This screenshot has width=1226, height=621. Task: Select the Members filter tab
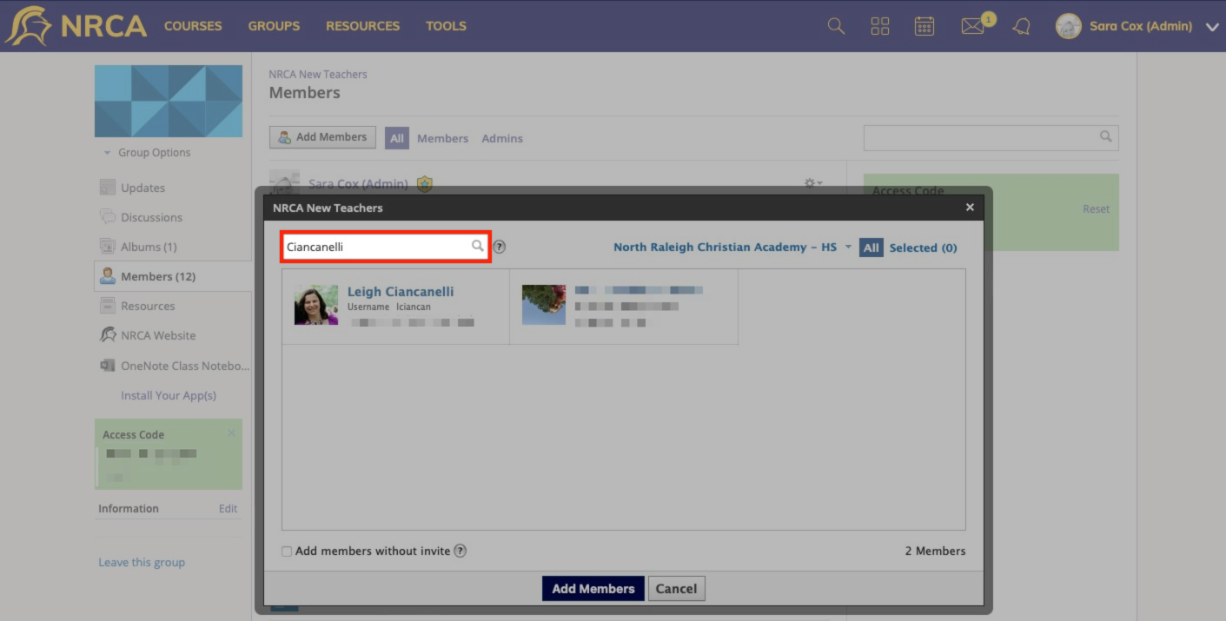point(442,138)
